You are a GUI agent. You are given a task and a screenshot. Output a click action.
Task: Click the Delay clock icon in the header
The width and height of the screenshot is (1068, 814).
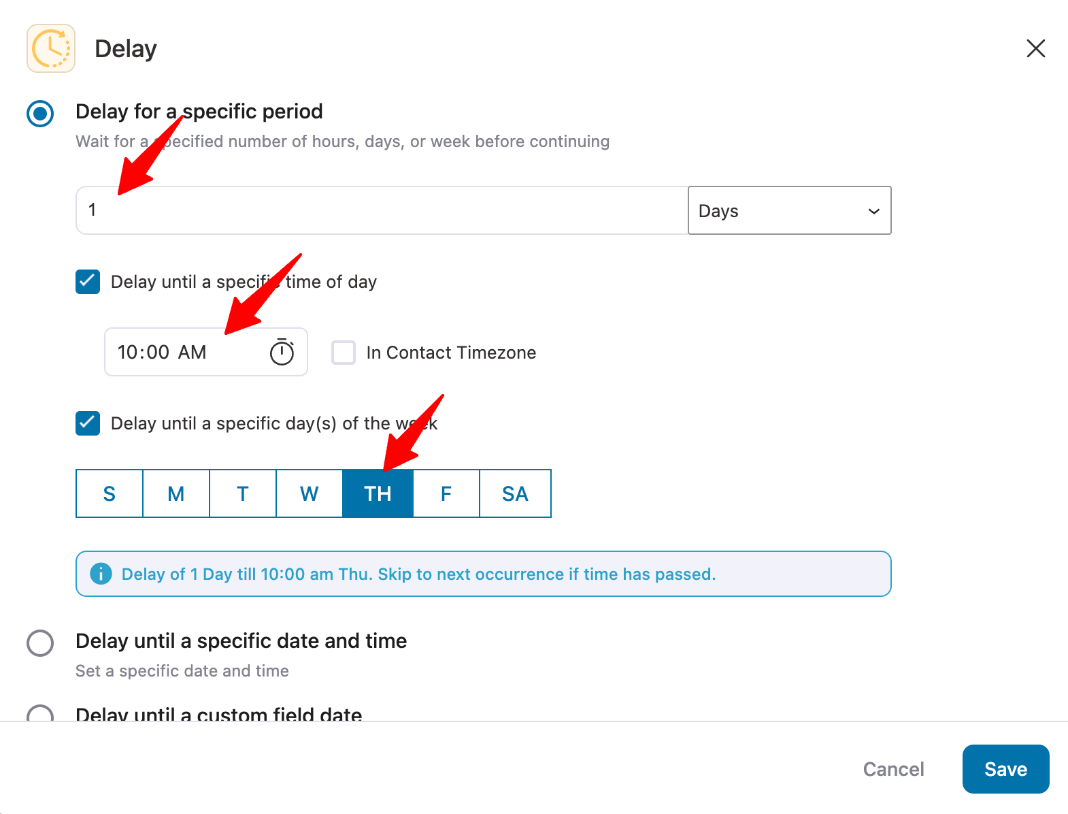click(x=50, y=48)
